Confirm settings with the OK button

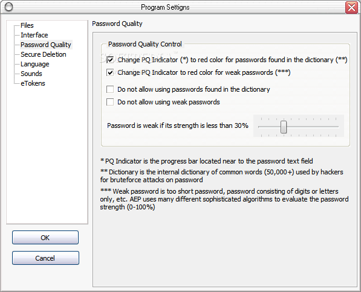45,238
